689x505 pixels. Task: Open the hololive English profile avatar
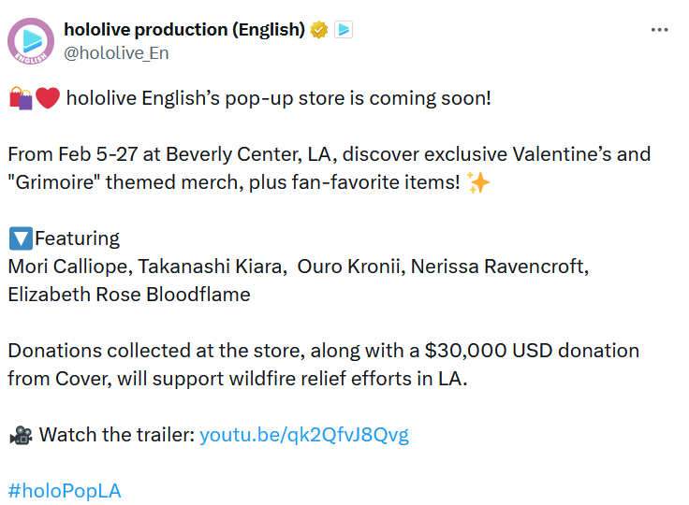pyautogui.click(x=31, y=41)
